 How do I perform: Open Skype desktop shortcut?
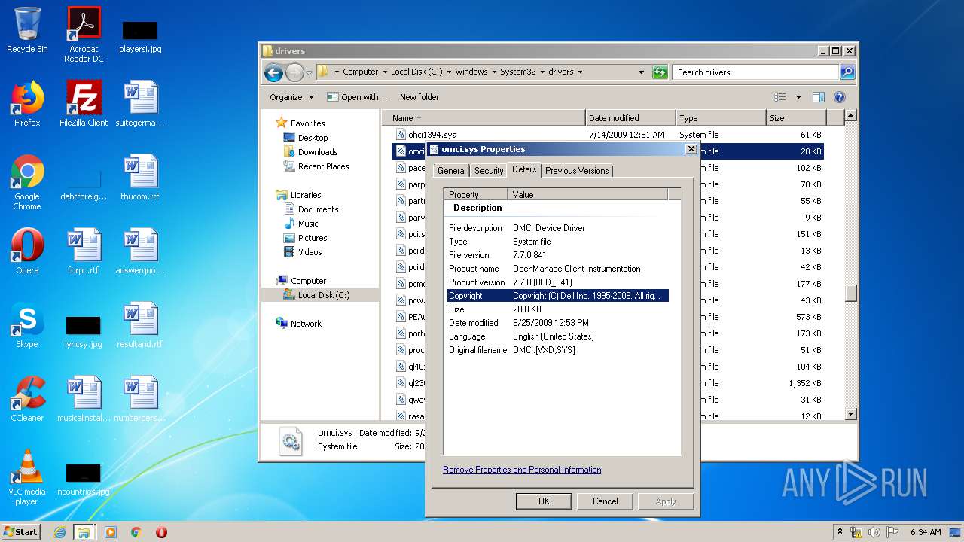(x=27, y=325)
